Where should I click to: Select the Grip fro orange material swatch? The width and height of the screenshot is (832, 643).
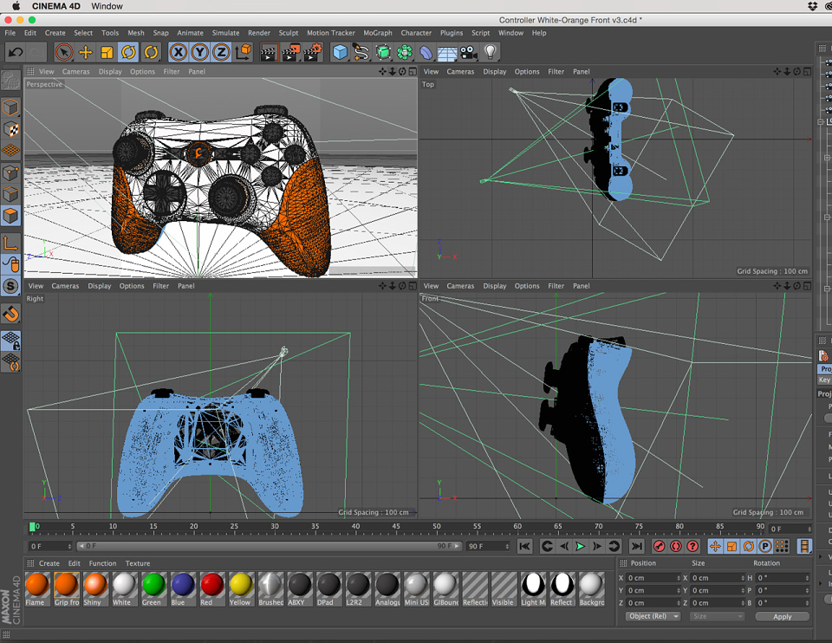tap(67, 588)
